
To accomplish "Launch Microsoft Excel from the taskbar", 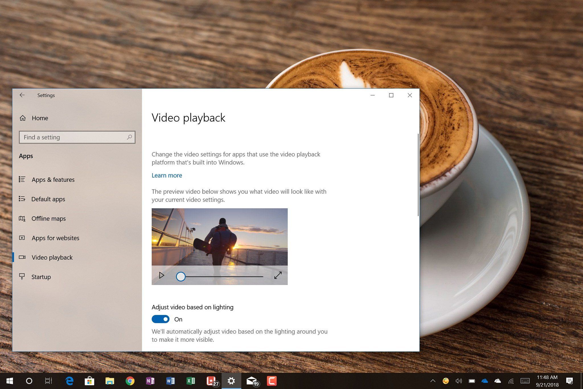I will coord(191,381).
